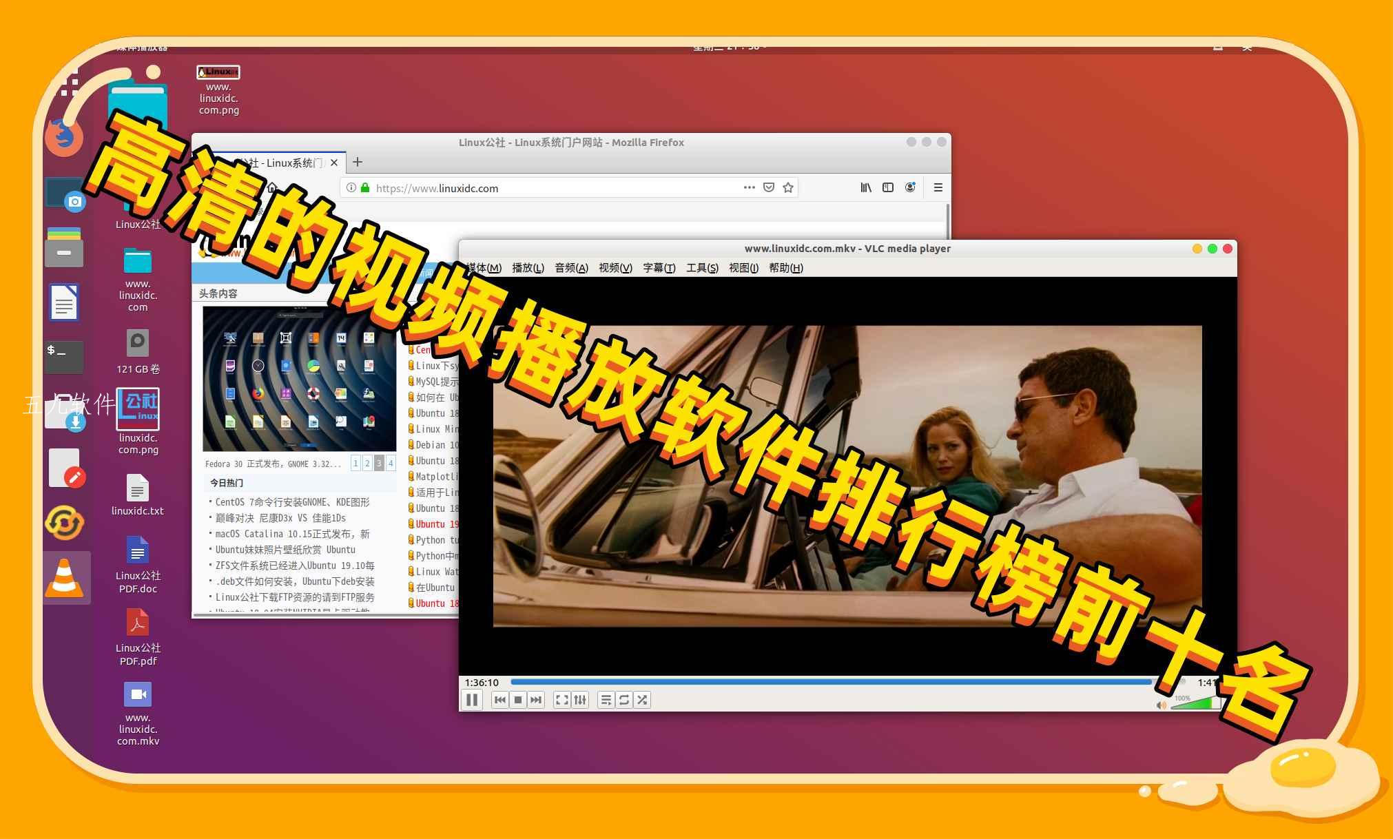Open the Screenshot tool in dock
This screenshot has width=1393, height=839.
pos(65,194)
